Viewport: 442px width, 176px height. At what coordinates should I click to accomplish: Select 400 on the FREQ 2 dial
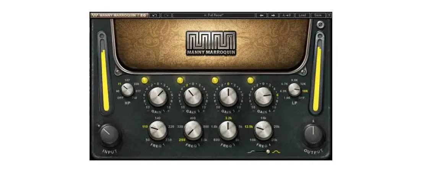tap(193, 118)
